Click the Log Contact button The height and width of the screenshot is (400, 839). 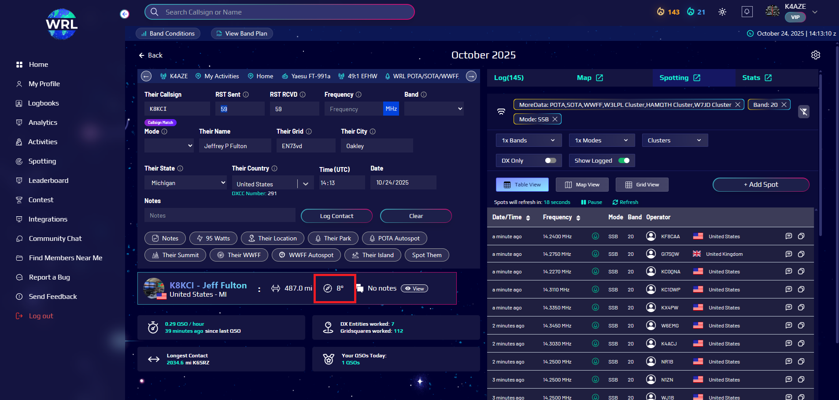336,216
